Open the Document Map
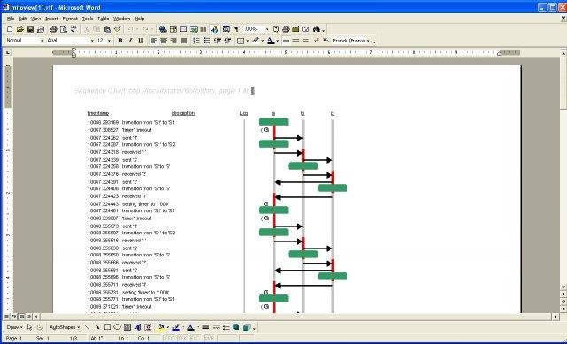 point(227,29)
